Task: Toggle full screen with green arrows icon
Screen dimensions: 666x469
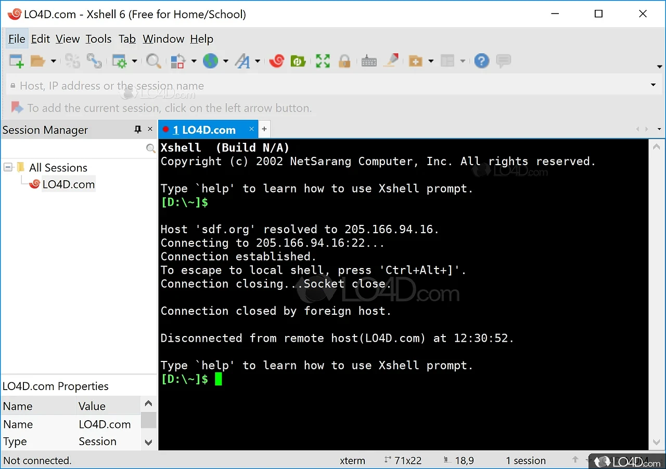Action: (x=323, y=61)
